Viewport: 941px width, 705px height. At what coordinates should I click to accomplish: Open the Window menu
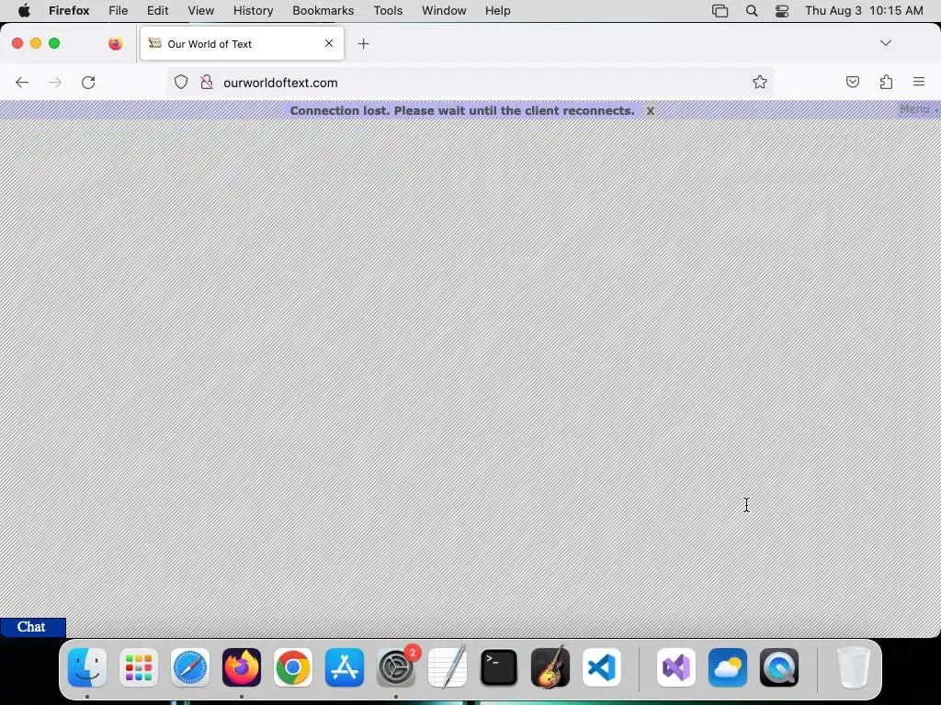pos(444,11)
